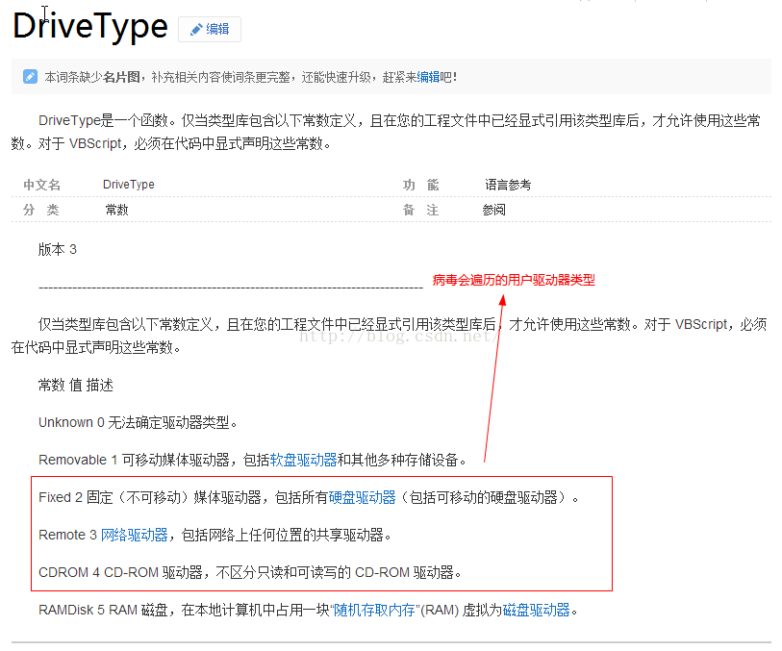This screenshot has height=651, width=782.
Task: Click the 语言参考 value
Action: pyautogui.click(x=508, y=185)
